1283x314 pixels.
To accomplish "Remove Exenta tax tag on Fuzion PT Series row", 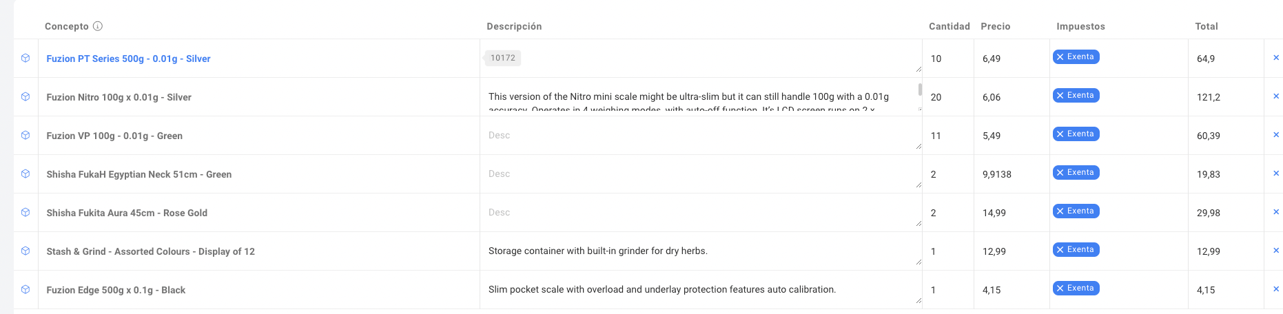I will coord(1060,57).
